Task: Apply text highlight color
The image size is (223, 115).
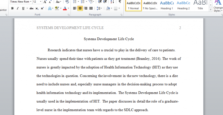Action: (57, 8)
